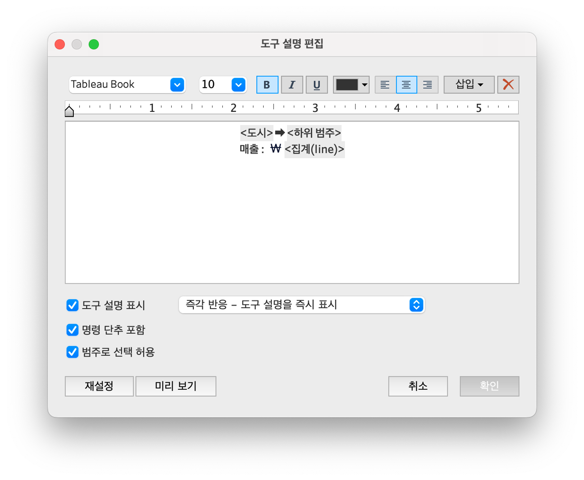Click the ruler indent marker
Image resolution: width=584 pixels, height=480 pixels.
pyautogui.click(x=69, y=111)
